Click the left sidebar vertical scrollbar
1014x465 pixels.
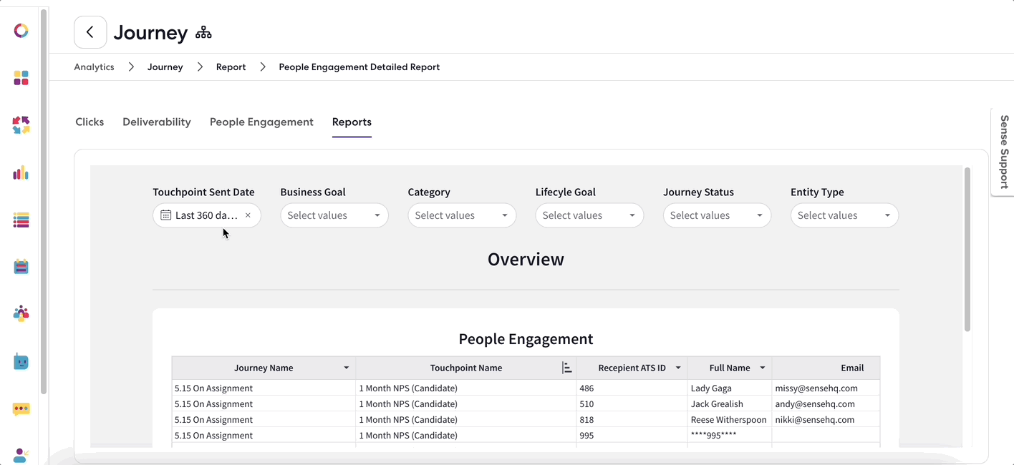pyautogui.click(x=44, y=200)
